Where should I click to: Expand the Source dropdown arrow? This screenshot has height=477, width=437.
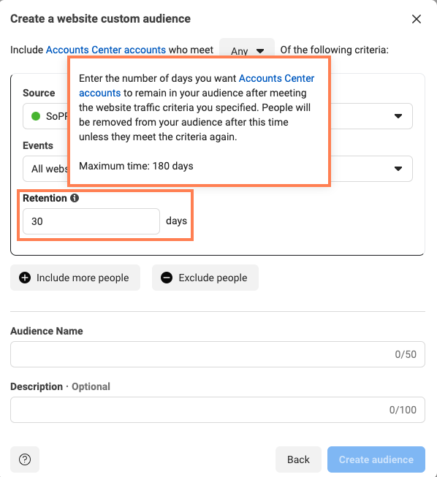point(398,116)
